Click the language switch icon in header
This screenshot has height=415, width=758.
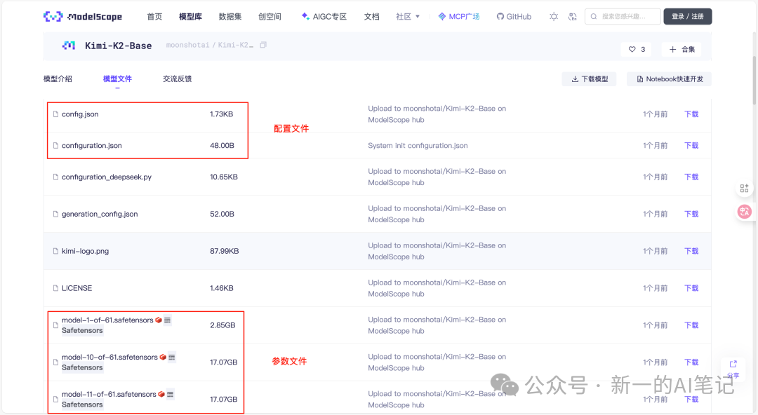(573, 16)
